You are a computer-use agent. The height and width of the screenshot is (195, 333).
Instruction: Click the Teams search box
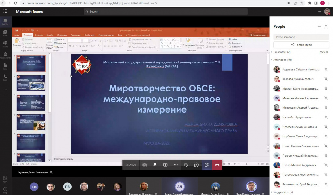[x=166, y=11]
